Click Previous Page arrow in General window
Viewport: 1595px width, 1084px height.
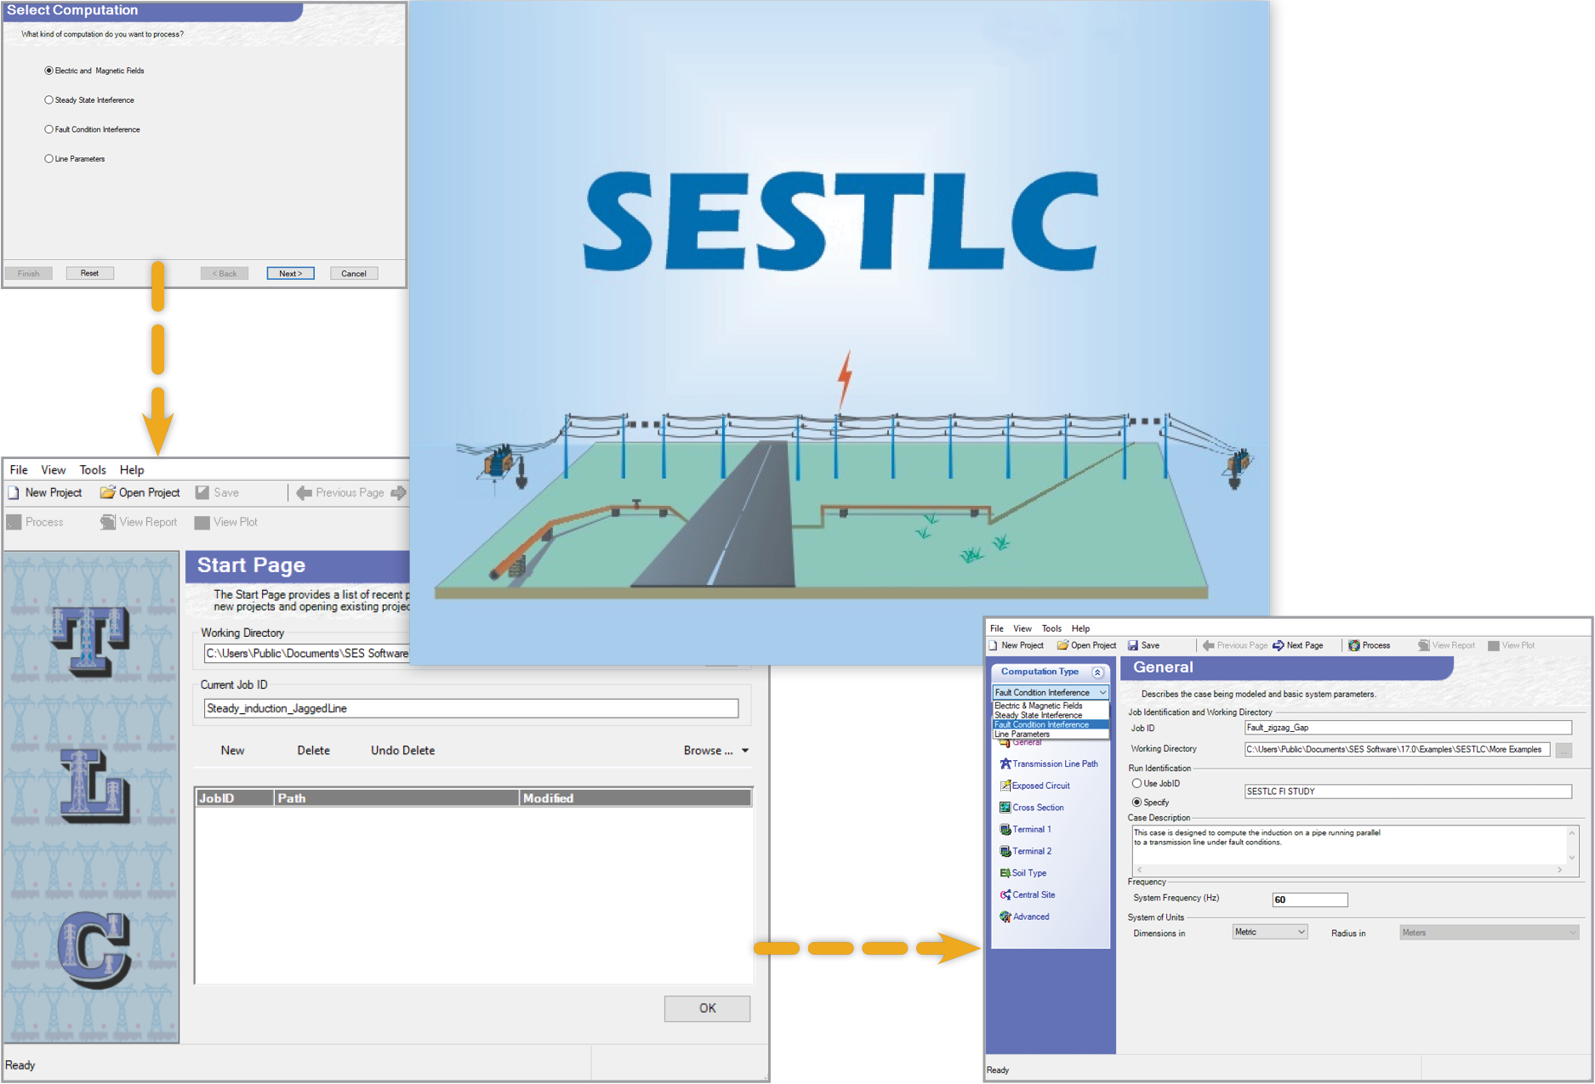click(x=1208, y=645)
